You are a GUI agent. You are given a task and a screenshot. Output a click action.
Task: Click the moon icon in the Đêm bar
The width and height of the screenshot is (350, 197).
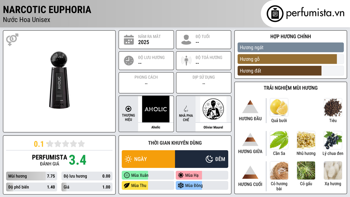tap(209, 159)
